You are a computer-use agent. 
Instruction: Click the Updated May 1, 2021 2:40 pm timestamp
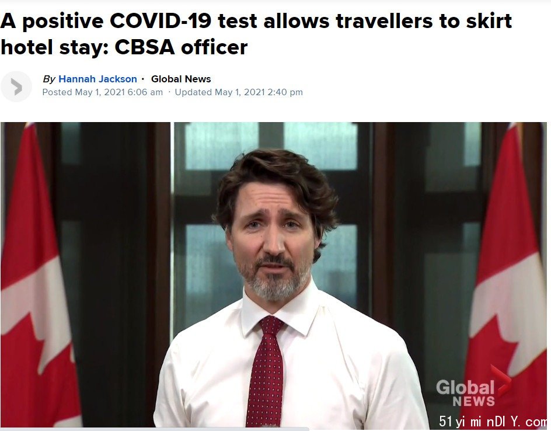[239, 92]
